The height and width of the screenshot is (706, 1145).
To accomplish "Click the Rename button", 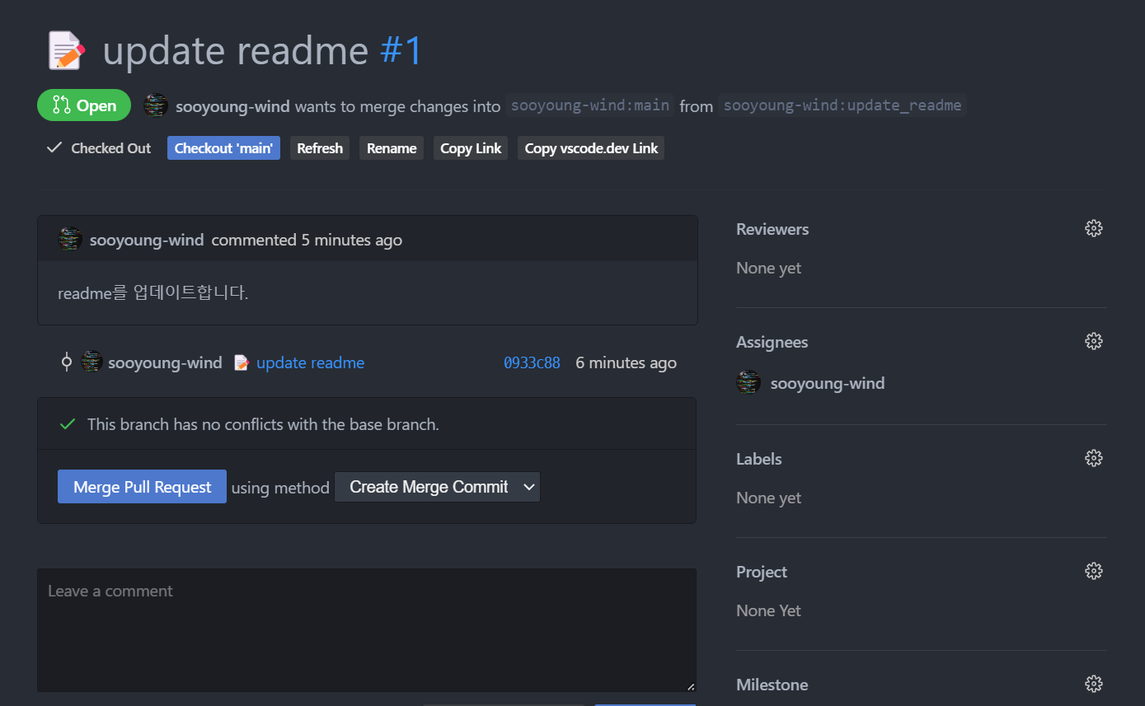I will [x=392, y=148].
